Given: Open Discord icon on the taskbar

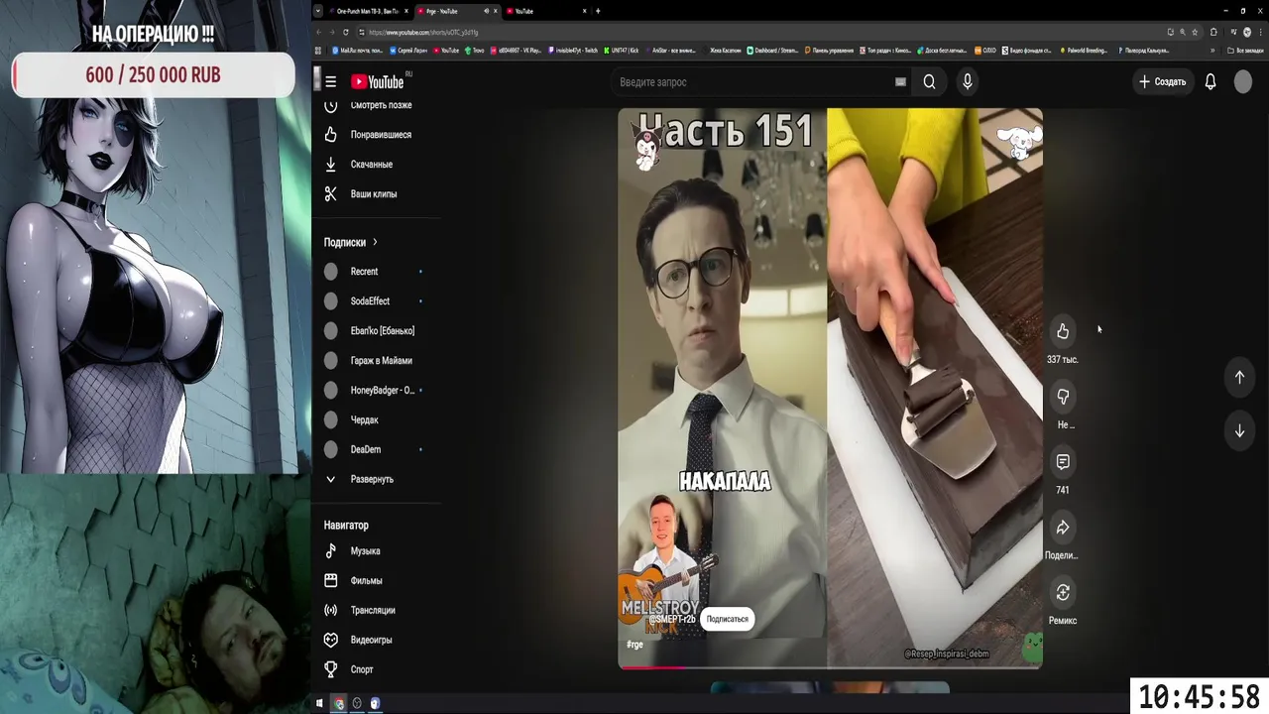Looking at the screenshot, I should pyautogui.click(x=375, y=703).
